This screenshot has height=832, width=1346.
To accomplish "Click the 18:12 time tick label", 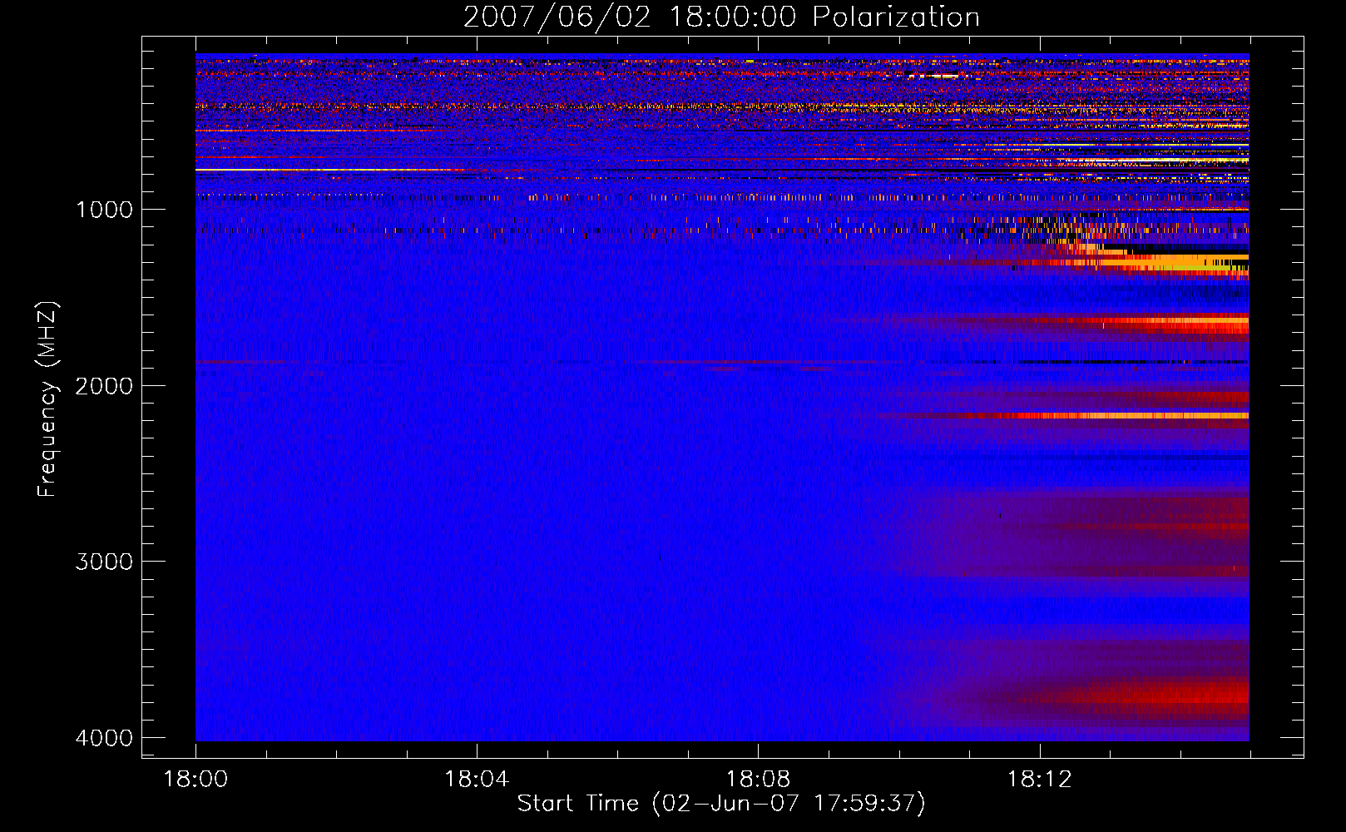I will pyautogui.click(x=1039, y=780).
